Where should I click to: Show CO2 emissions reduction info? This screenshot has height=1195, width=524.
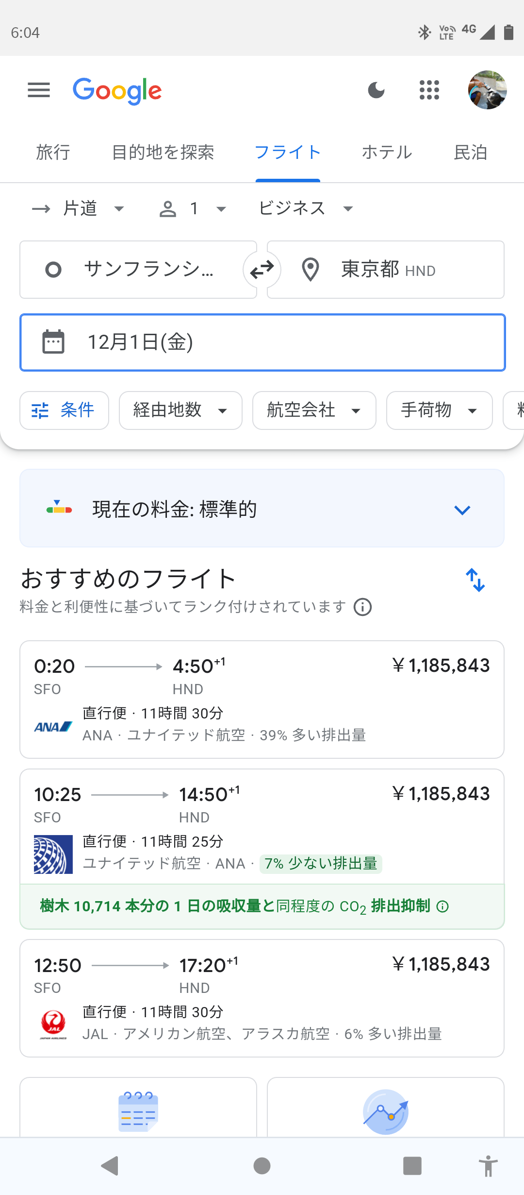(x=442, y=906)
